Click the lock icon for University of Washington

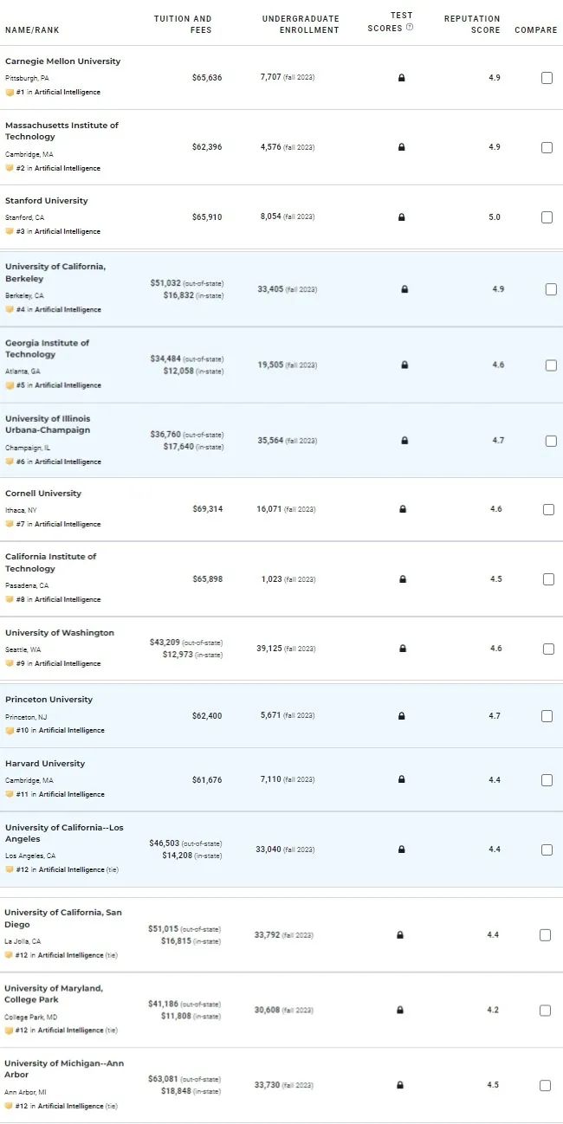401,649
